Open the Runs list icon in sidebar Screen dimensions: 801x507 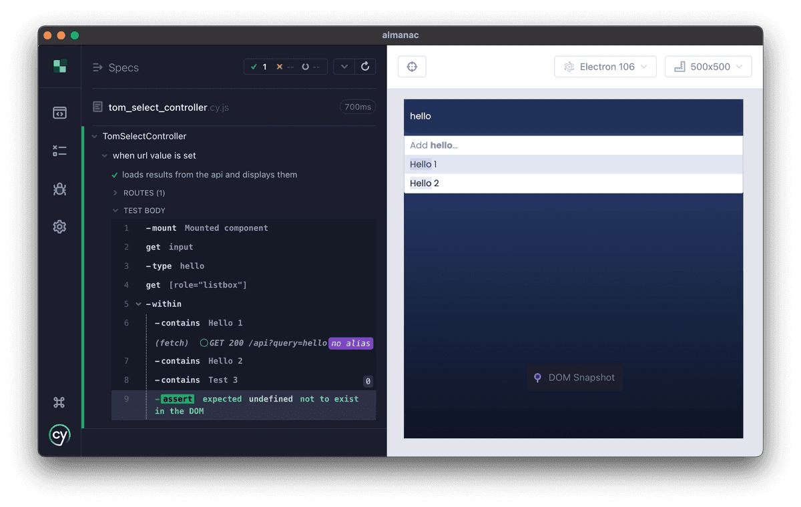pos(59,151)
